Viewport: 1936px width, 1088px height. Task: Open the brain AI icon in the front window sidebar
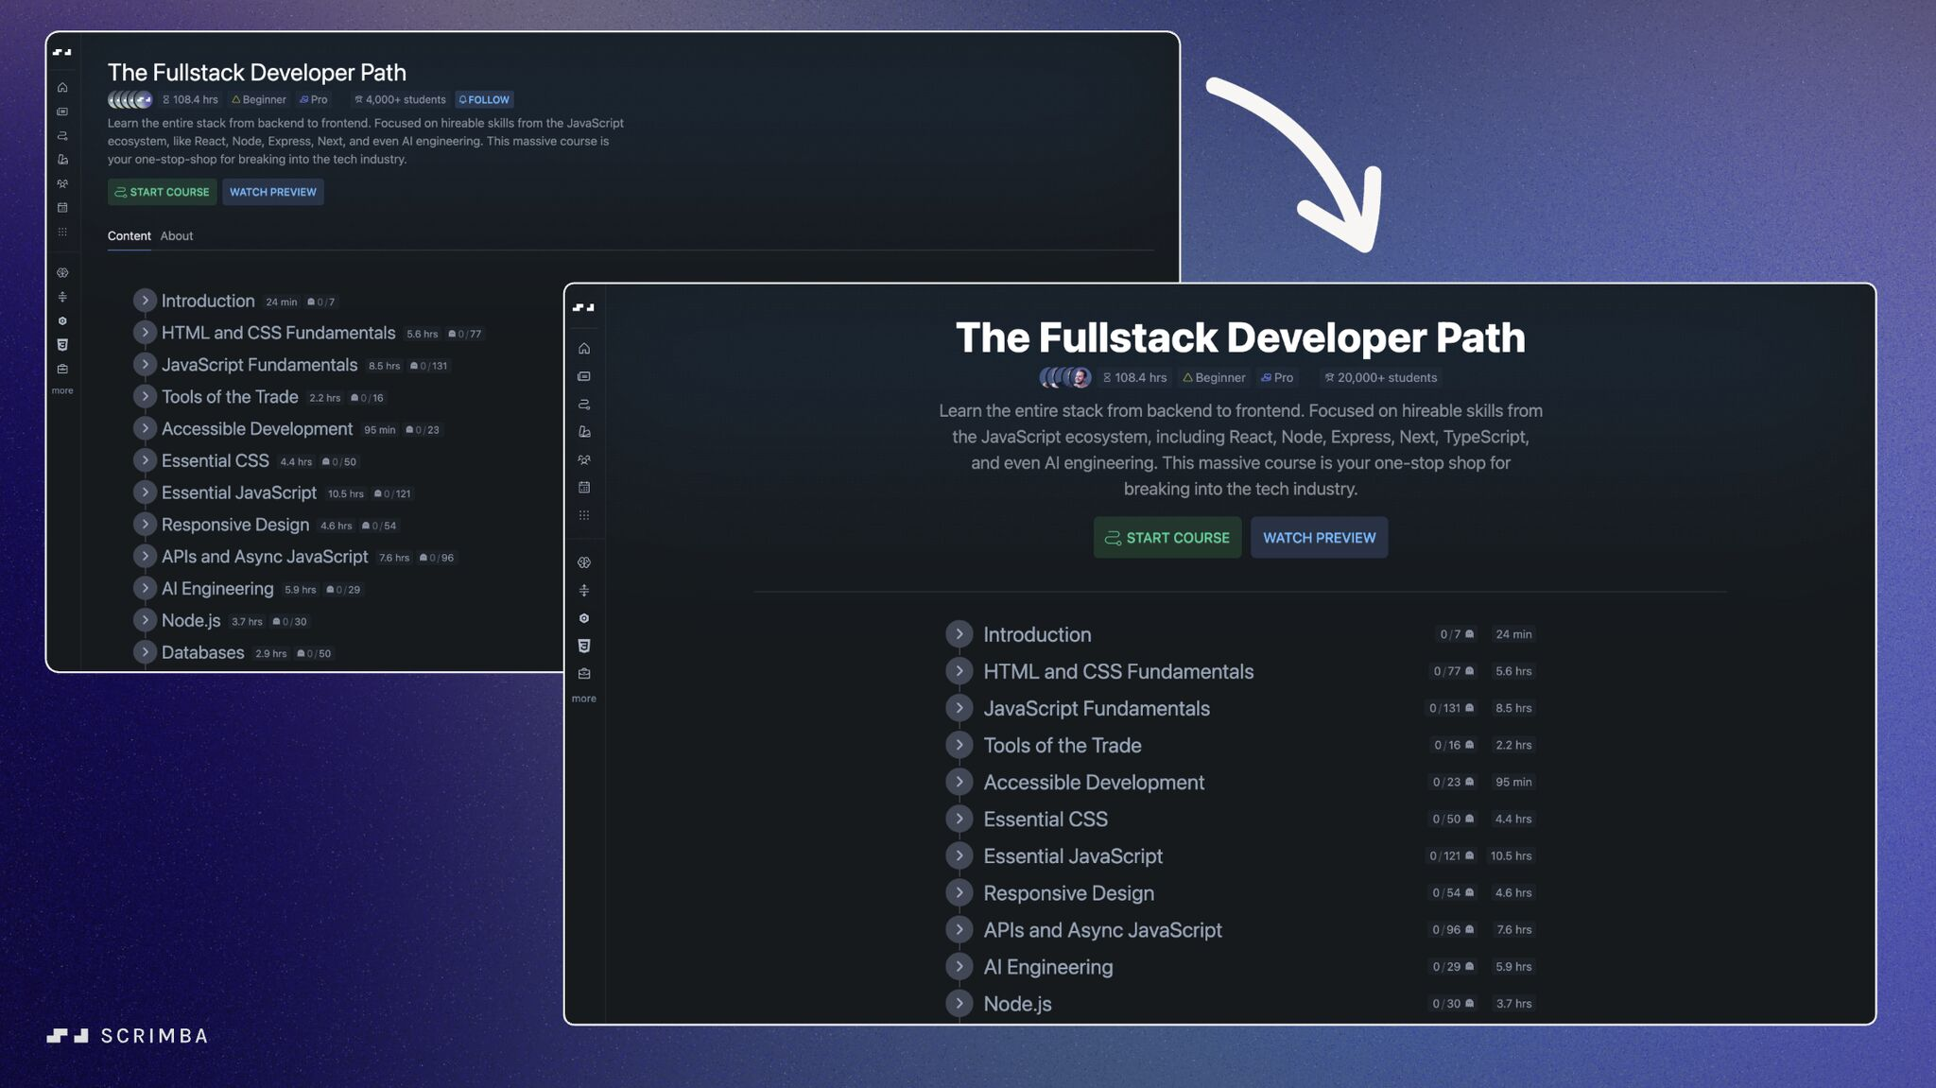click(x=584, y=562)
